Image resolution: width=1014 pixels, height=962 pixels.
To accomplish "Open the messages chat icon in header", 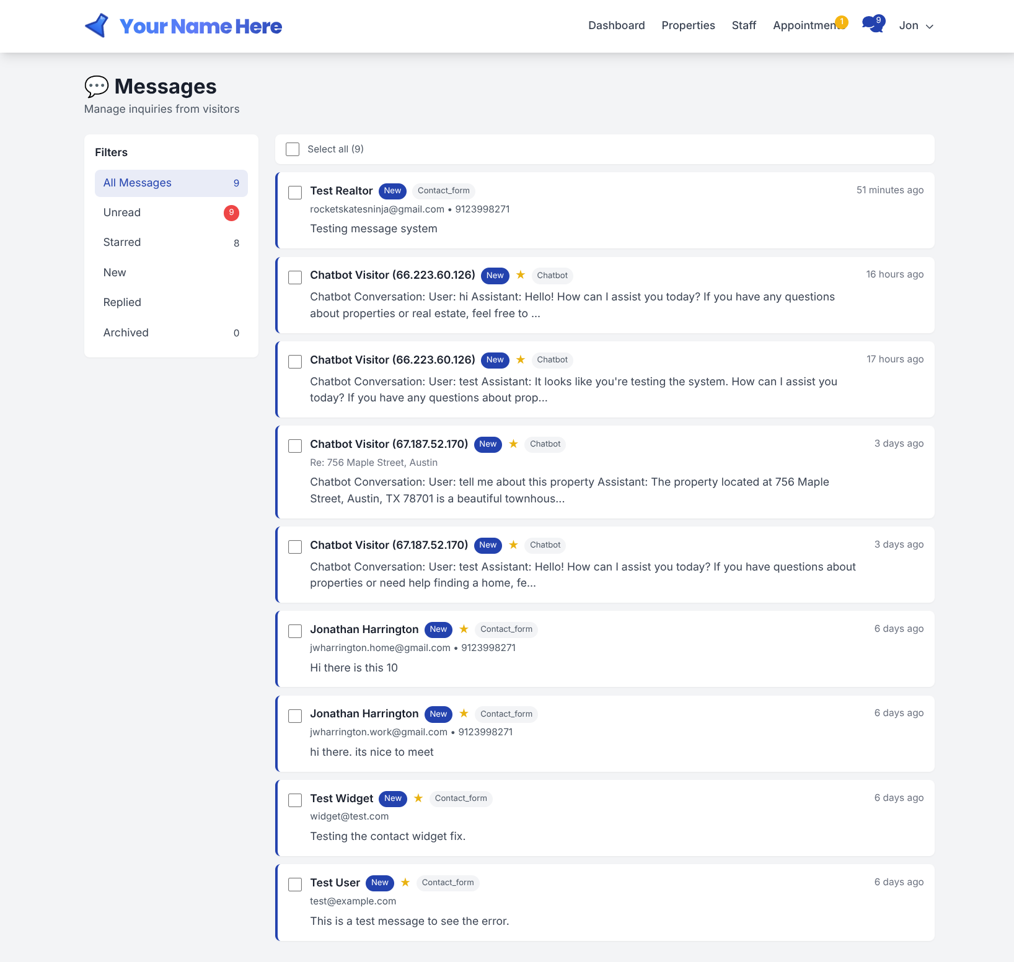I will 873,25.
